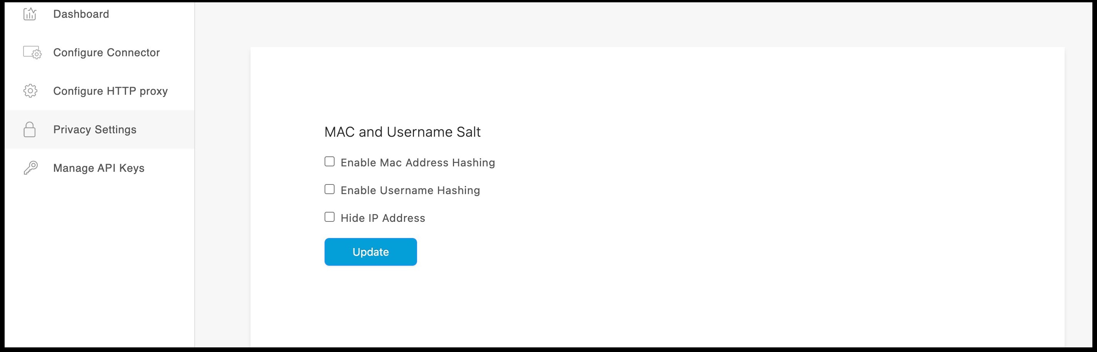Click the MAC and Username Salt heading
The height and width of the screenshot is (352, 1097).
point(402,132)
